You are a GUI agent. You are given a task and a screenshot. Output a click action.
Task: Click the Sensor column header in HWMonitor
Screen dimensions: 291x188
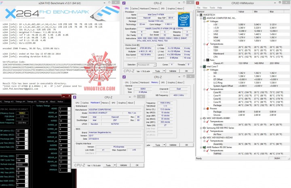(216, 11)
